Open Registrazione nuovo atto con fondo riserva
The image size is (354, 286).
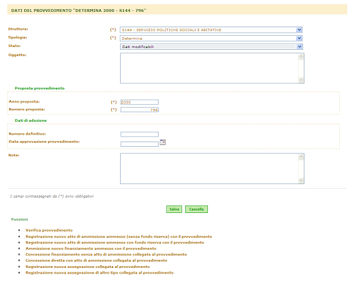pos(114,242)
